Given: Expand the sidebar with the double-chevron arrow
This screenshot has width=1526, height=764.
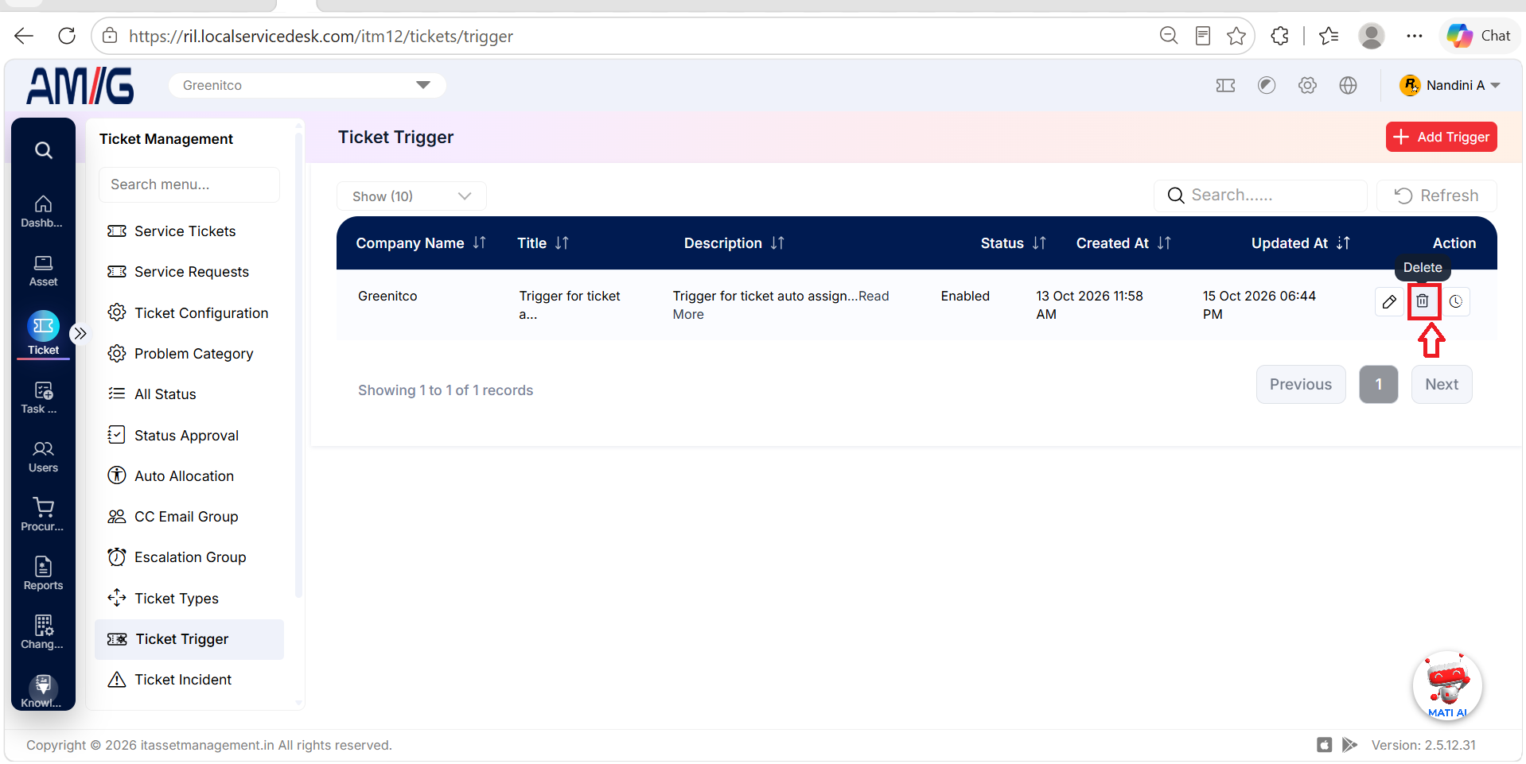Looking at the screenshot, I should [x=80, y=334].
